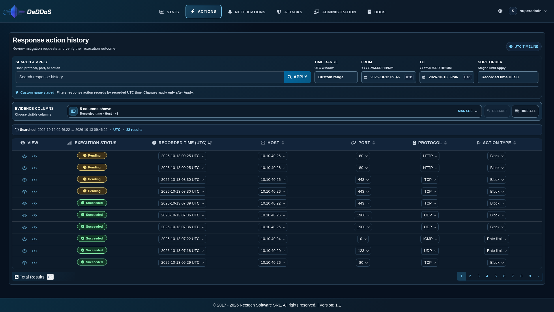Expand the 10.10.40.22 host chip

[273, 203]
